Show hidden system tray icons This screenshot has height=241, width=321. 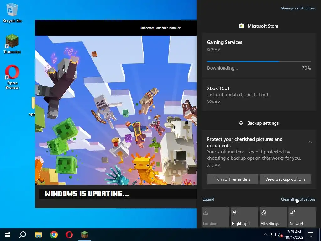pos(265,235)
